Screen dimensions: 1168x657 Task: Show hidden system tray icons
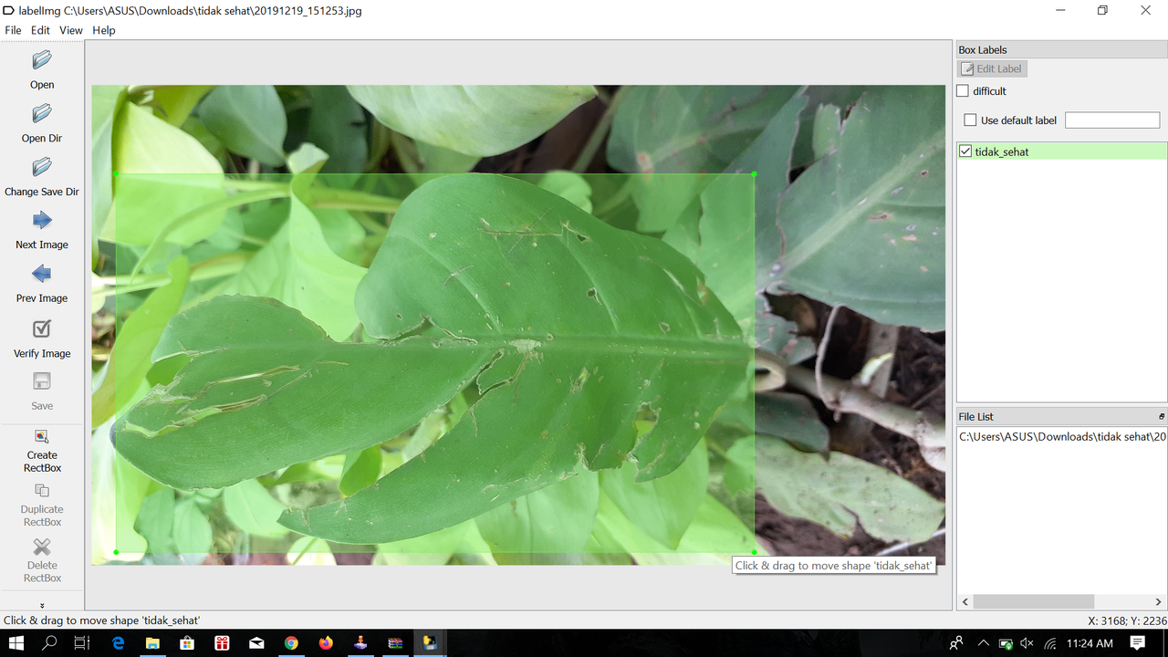(x=983, y=643)
